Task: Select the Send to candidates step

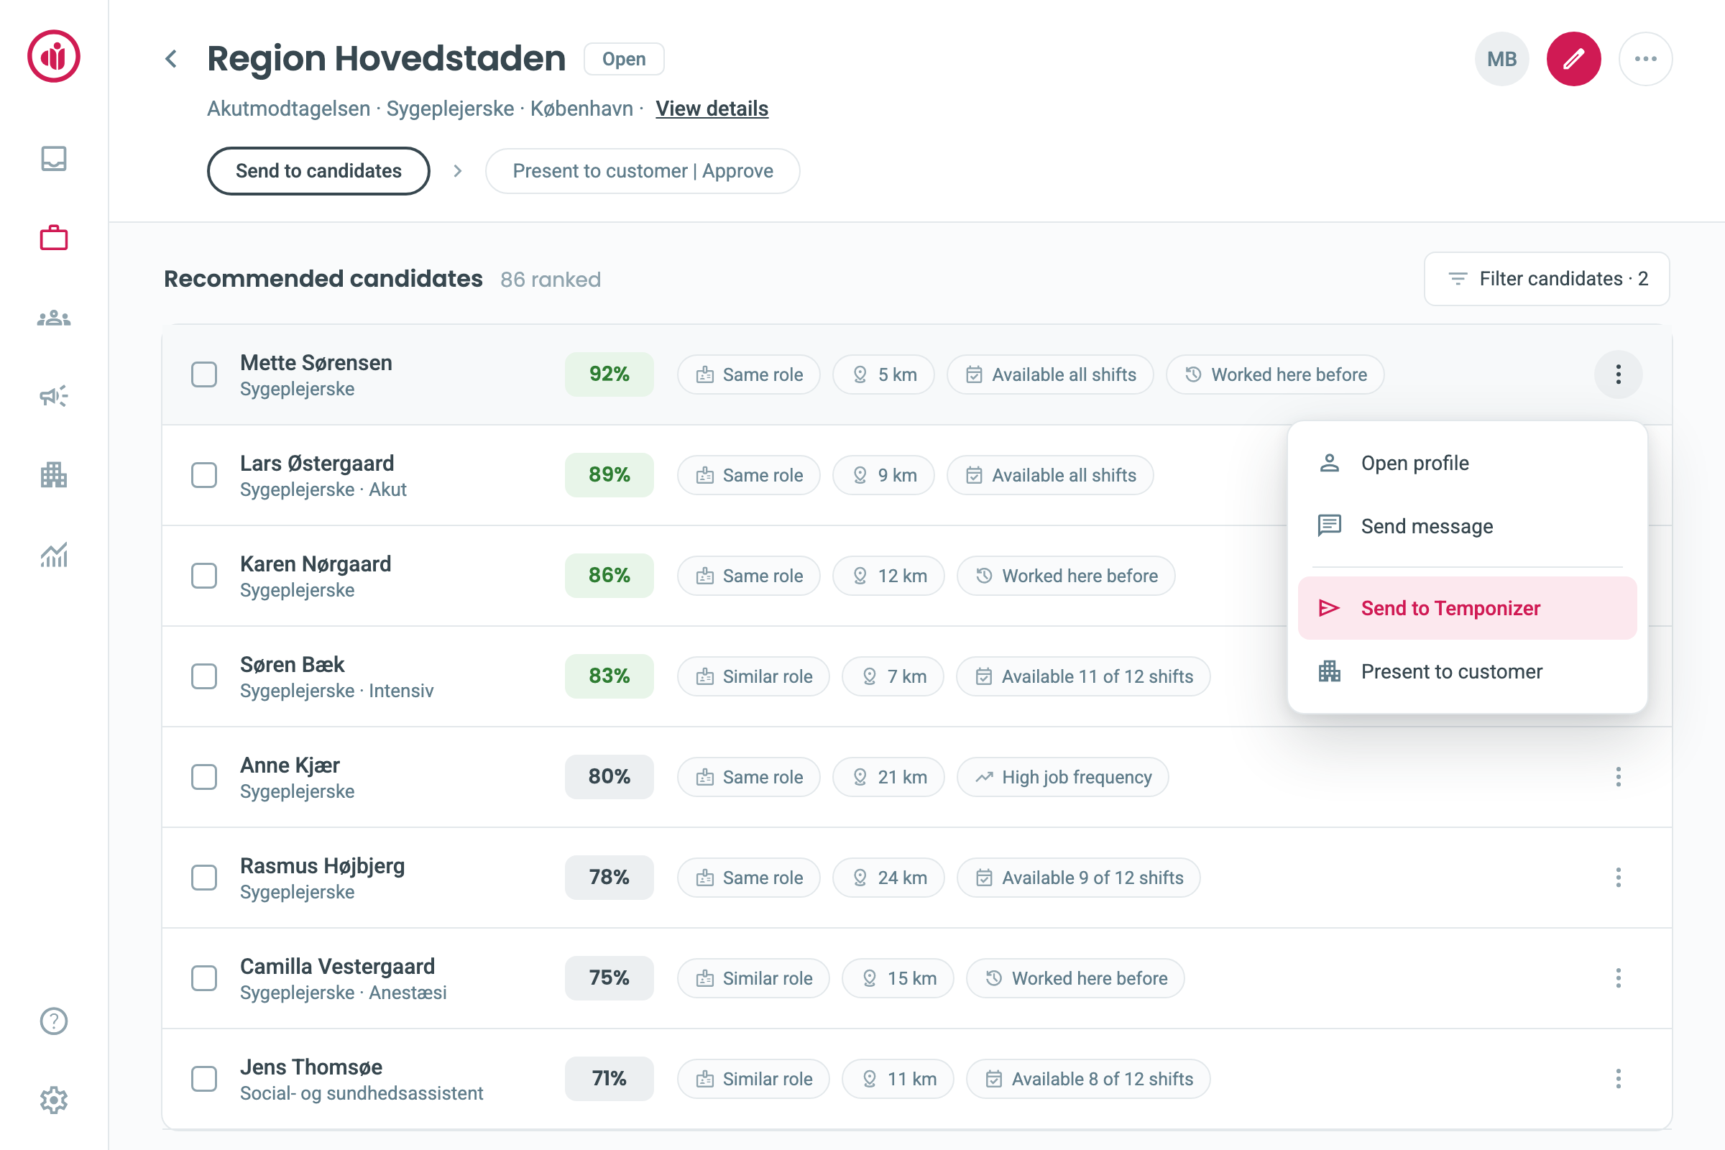Action: 318,171
